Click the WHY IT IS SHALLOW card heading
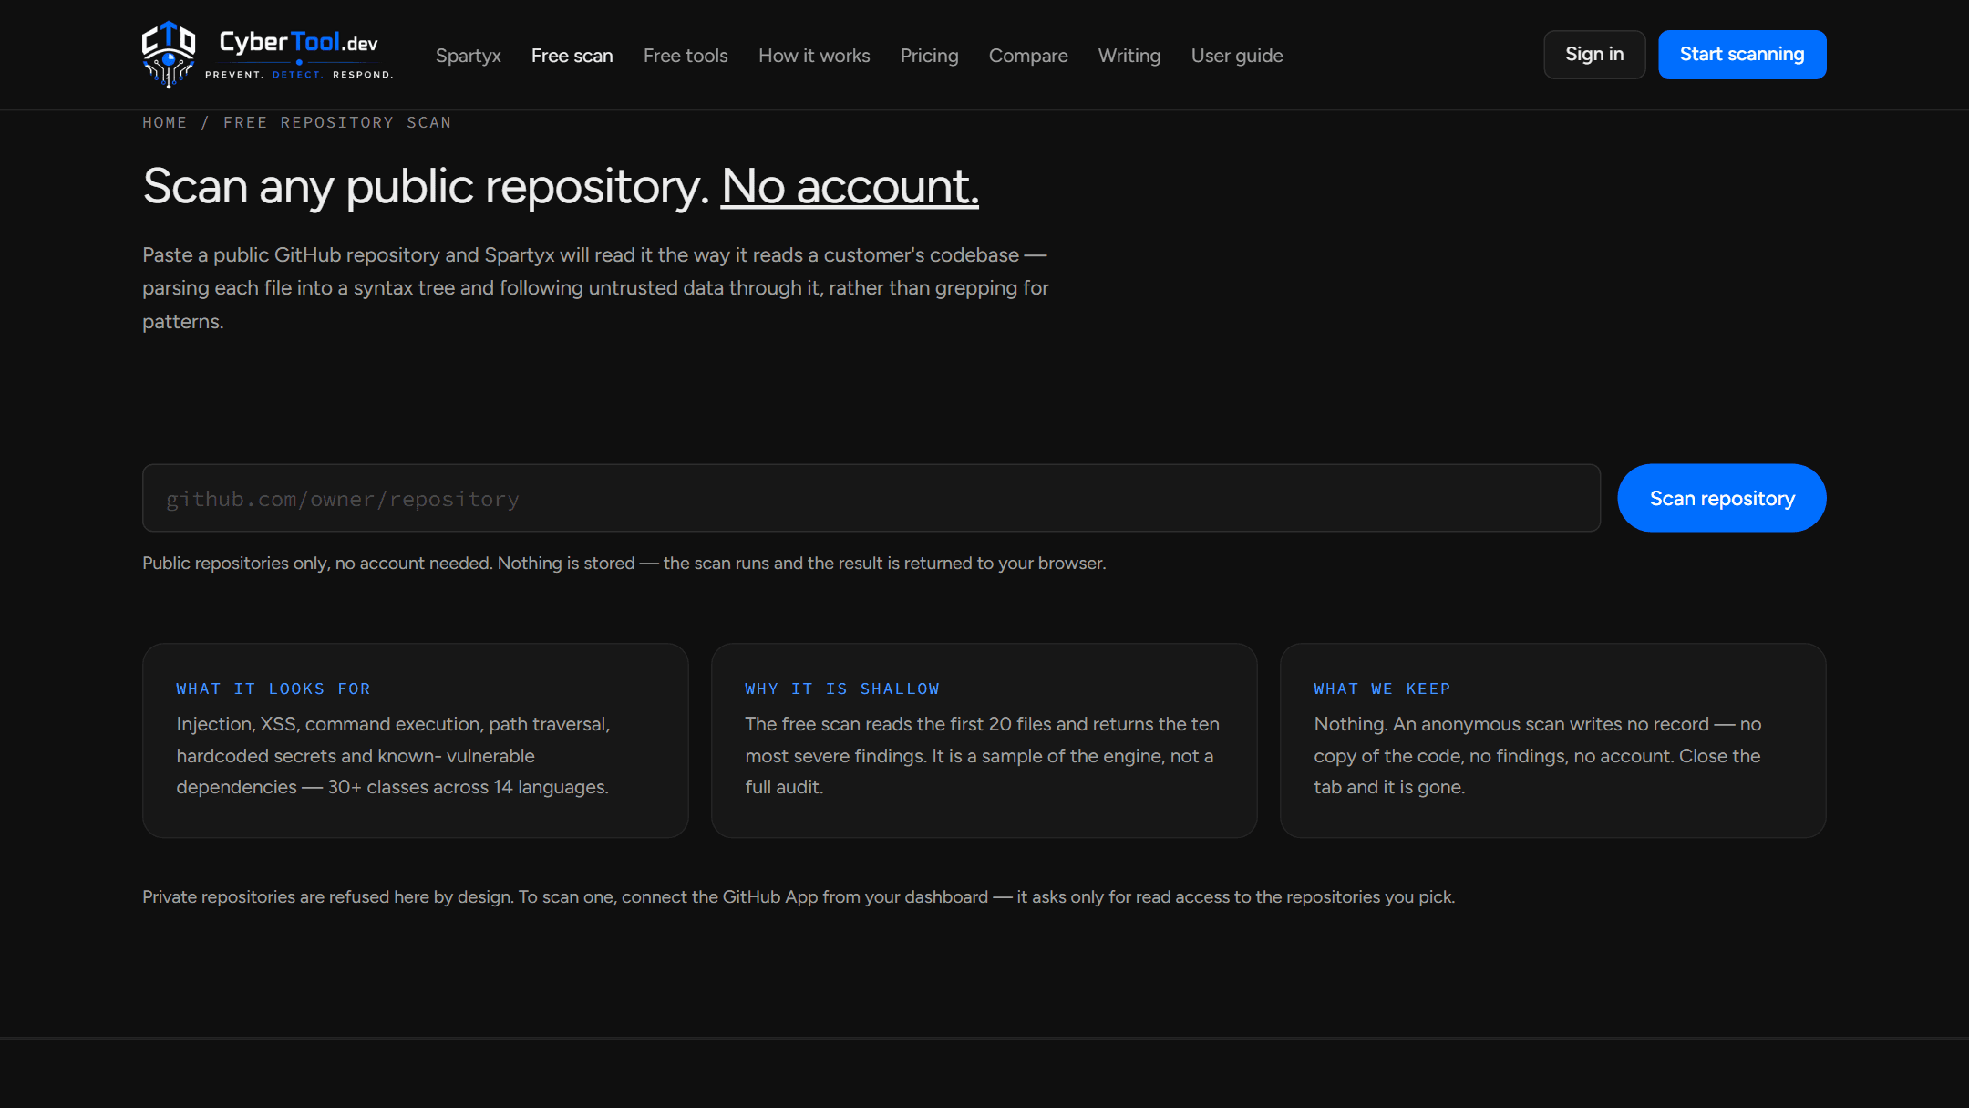Viewport: 1969px width, 1108px height. pyautogui.click(x=842, y=689)
